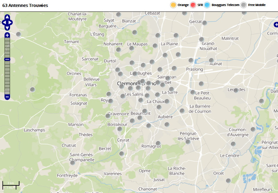Select the antenna marker near Pérignat-lès-Sarliève
Image resolution: width=278 pixels, height=193 pixels.
coord(188,142)
